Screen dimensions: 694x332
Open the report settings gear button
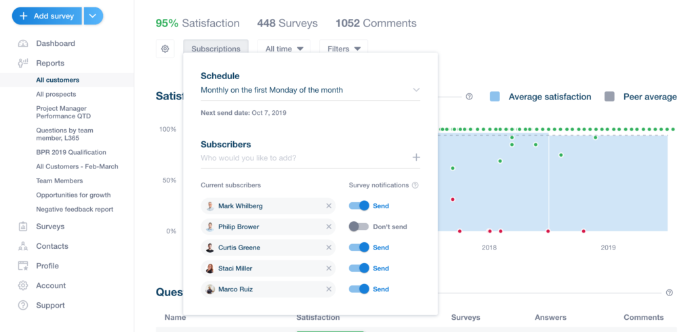click(x=165, y=49)
